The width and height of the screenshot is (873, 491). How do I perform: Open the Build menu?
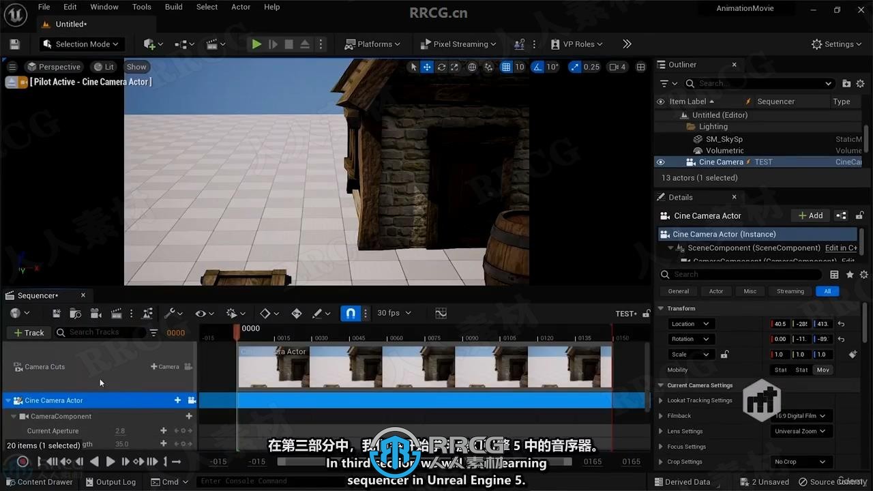click(x=174, y=7)
